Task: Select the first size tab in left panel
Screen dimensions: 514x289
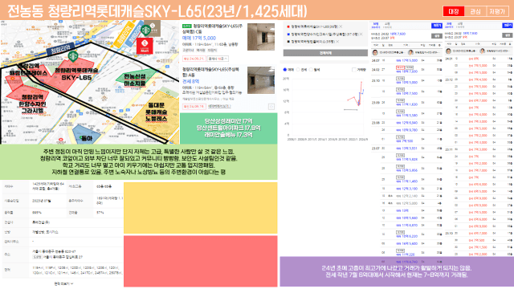Action: click(376, 25)
